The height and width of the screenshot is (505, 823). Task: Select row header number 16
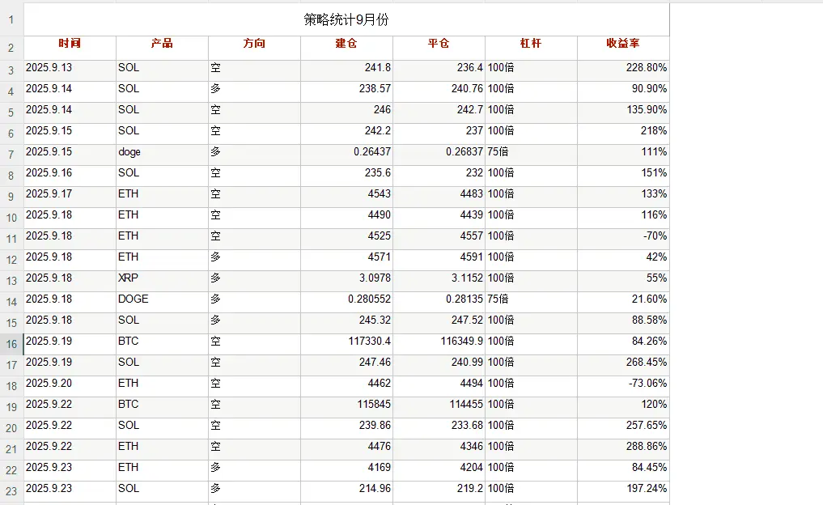click(11, 344)
